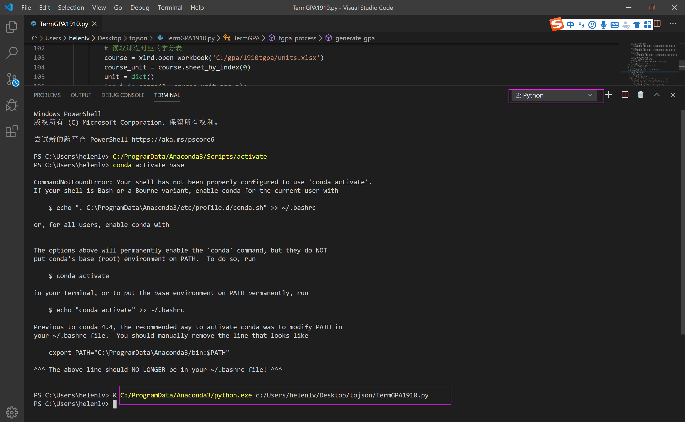
Task: Maximize terminal panel with up chevron
Action: pos(657,95)
